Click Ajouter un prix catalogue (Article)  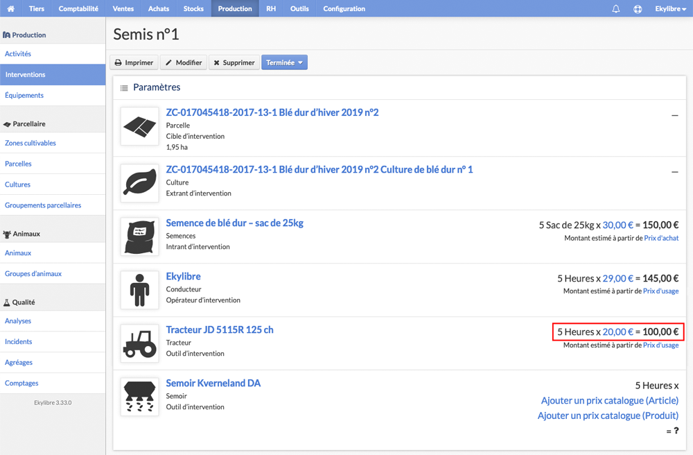pyautogui.click(x=609, y=401)
